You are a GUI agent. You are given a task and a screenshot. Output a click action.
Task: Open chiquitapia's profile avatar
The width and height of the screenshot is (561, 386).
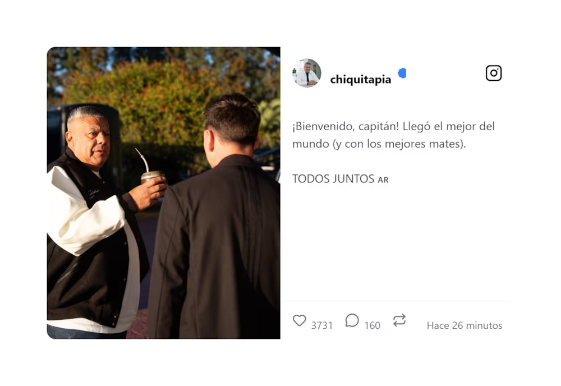[307, 73]
